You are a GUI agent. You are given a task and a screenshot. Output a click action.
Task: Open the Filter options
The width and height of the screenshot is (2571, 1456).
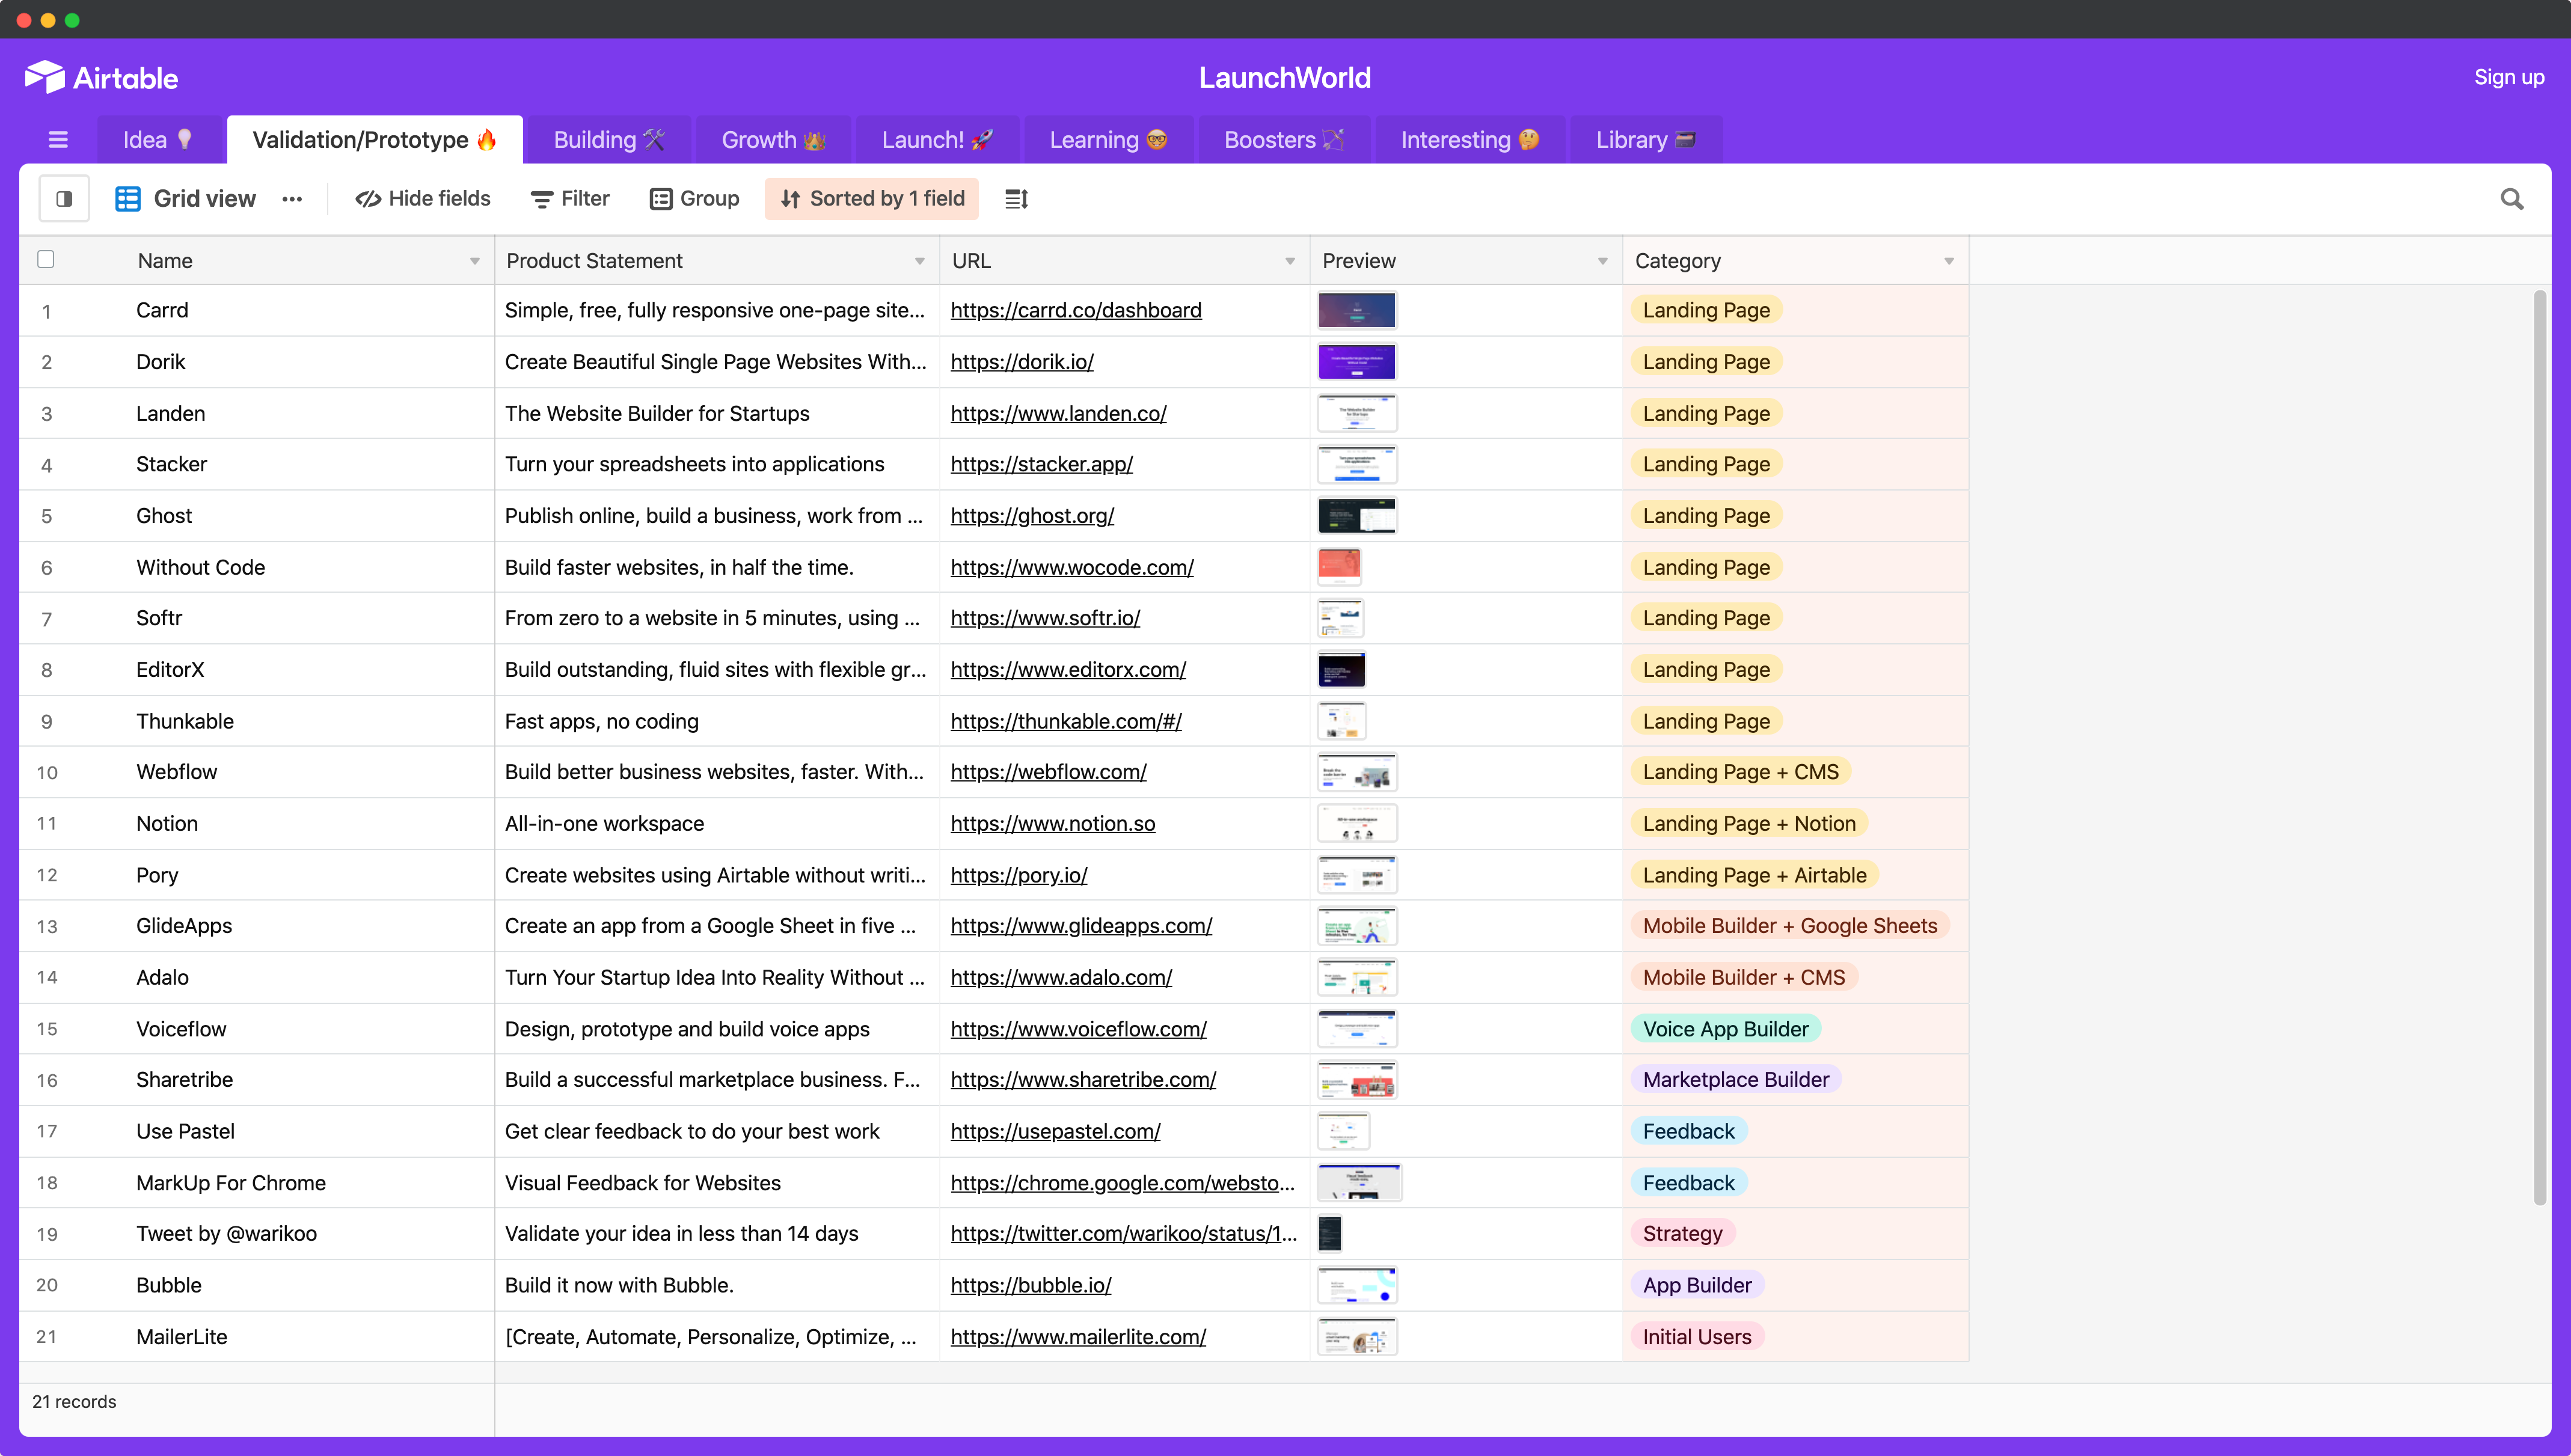point(570,199)
